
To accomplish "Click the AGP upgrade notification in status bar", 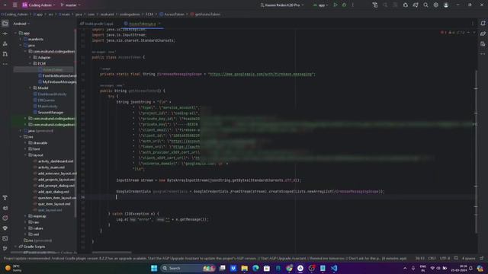I will coord(205,258).
